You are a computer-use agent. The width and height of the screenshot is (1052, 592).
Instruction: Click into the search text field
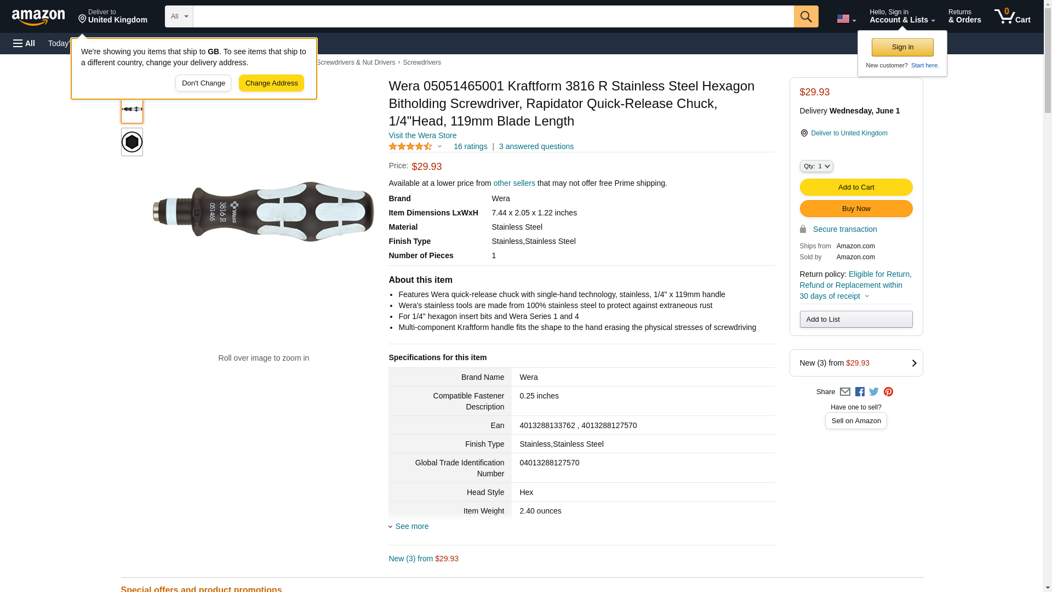(x=493, y=16)
